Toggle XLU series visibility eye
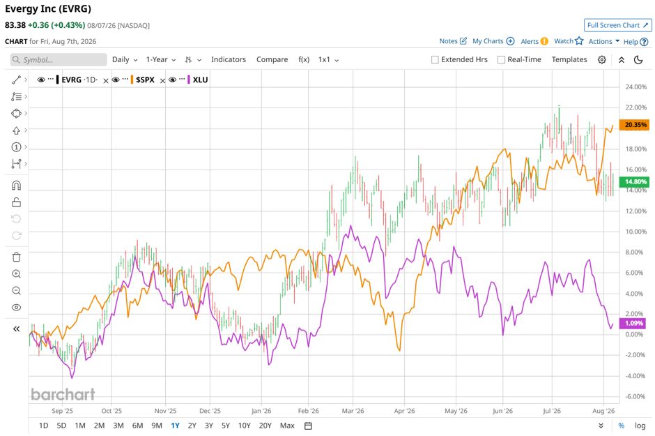655x436 pixels. coord(172,80)
